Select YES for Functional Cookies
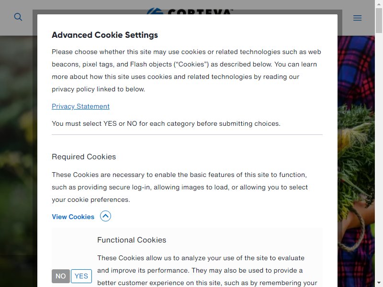Screen dimensions: 383x287 81,276
